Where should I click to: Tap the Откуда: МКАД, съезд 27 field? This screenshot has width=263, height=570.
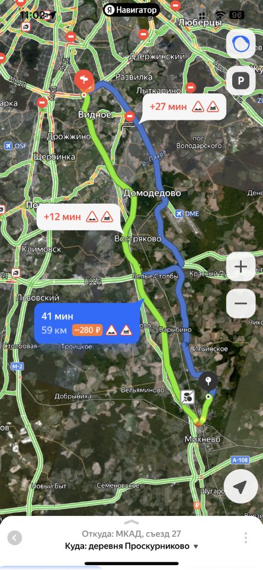coord(131,534)
